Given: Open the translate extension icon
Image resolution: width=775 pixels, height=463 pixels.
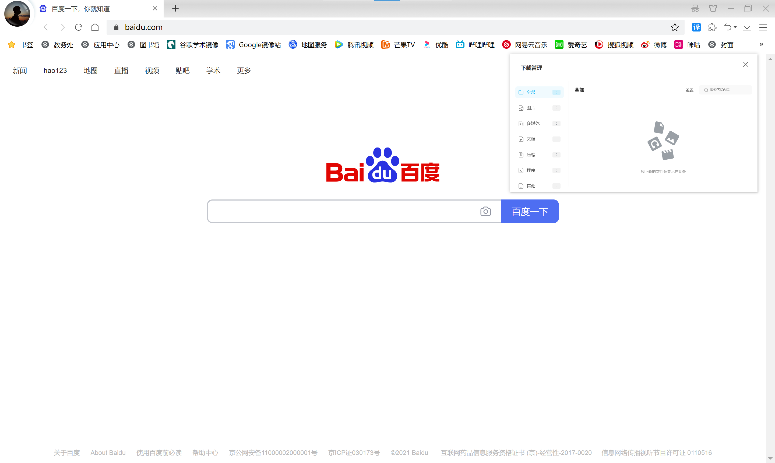Looking at the screenshot, I should pos(696,27).
